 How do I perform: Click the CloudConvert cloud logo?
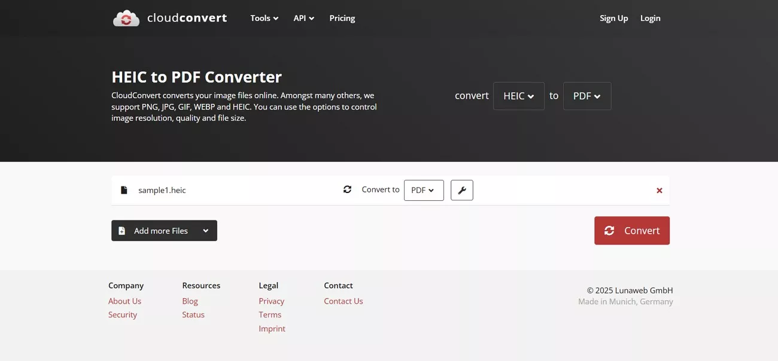[x=126, y=17]
